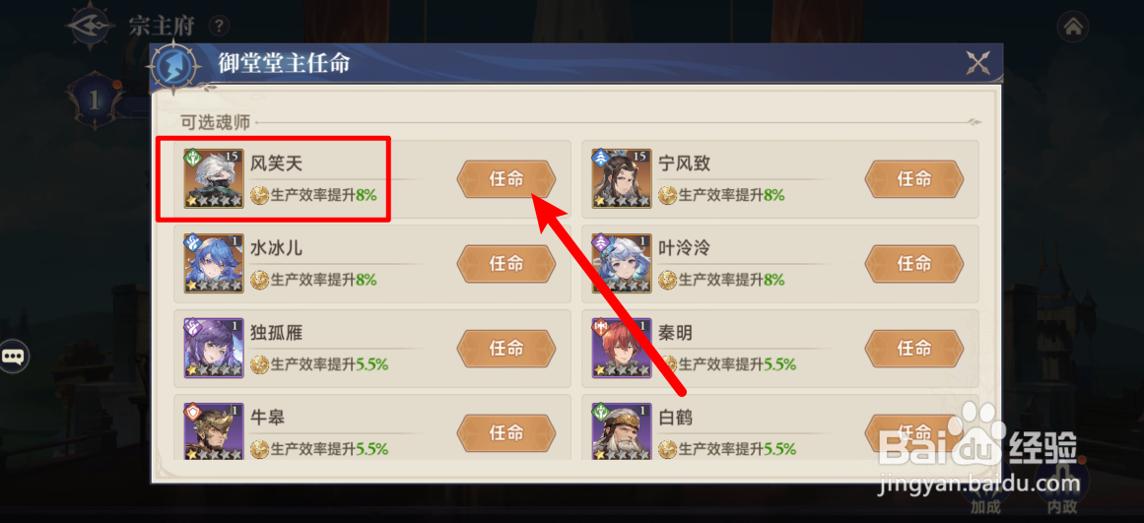
Task: Click 叶泠泠 avatar icon
Action: pyautogui.click(x=622, y=263)
